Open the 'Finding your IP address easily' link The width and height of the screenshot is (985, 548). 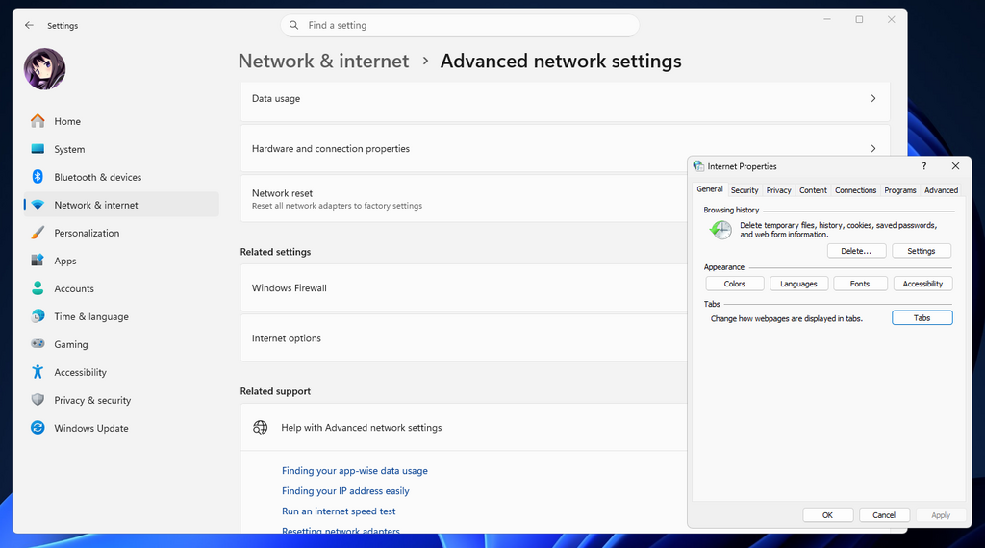pos(345,491)
